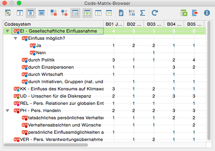
Task: Click KK row value 3 under B01
Action: (x=114, y=89)
